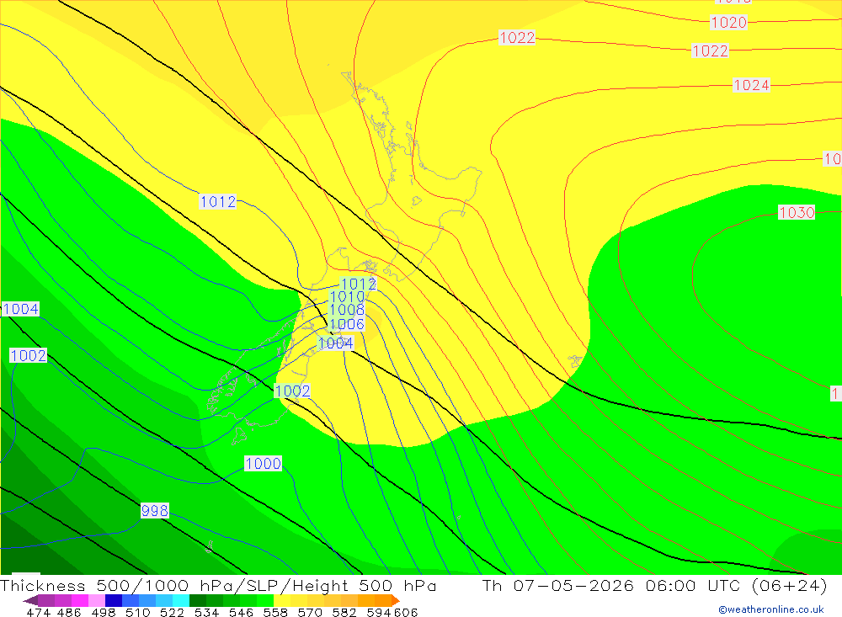This screenshot has width=842, height=617.
Task: Select the blue 1006 isobar label
Action: coord(346,324)
